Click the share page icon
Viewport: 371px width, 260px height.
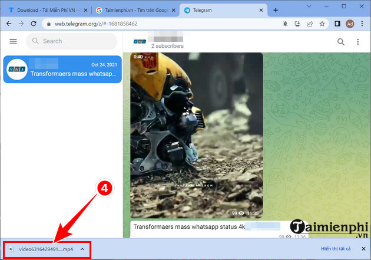coord(310,24)
